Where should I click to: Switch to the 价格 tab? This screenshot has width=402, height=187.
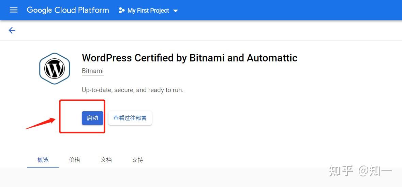click(75, 160)
